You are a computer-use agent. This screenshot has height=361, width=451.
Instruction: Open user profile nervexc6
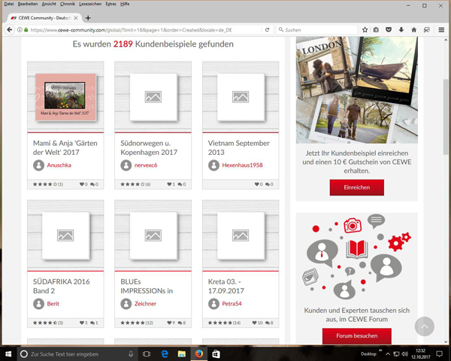146,165
